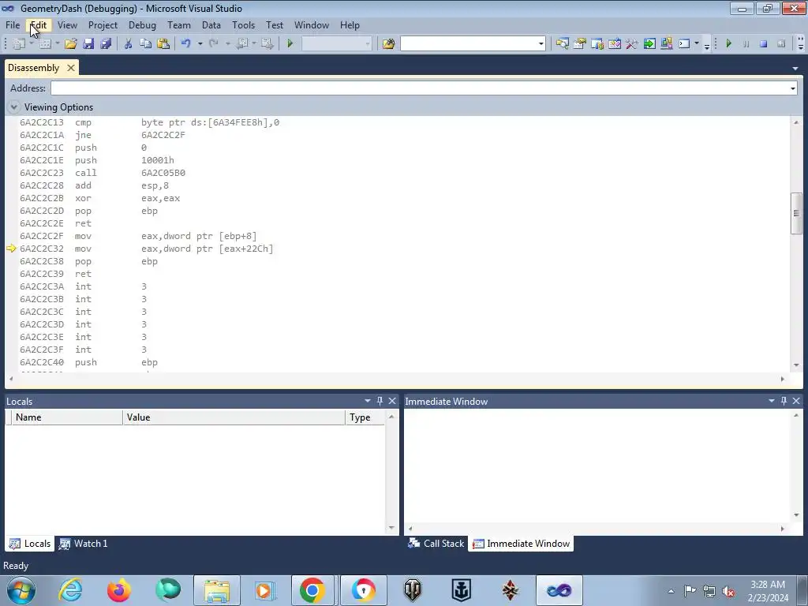Open the New Project dropdown arrow
The image size is (808, 606).
31,44
